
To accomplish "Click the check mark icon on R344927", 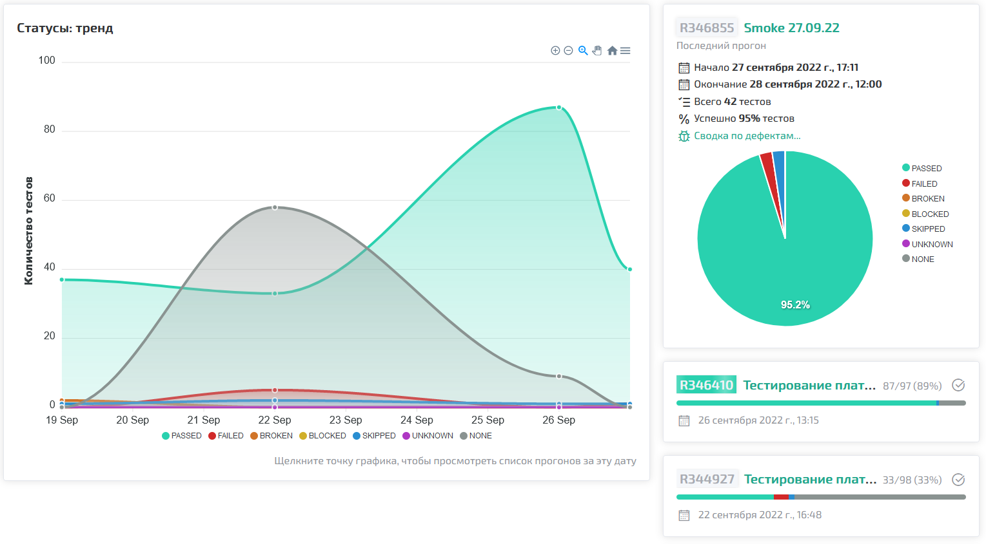I will 959,480.
